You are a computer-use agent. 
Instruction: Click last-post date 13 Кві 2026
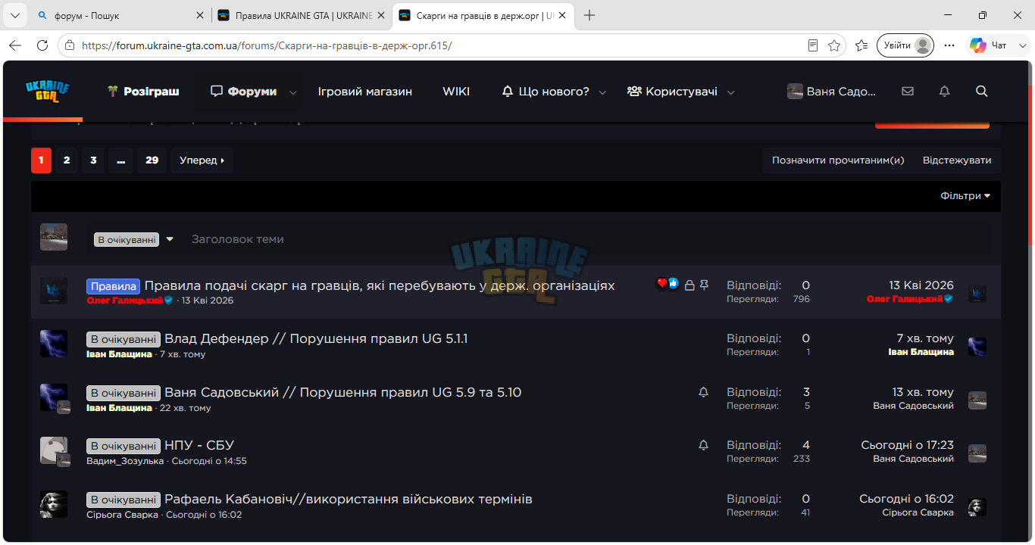[921, 285]
